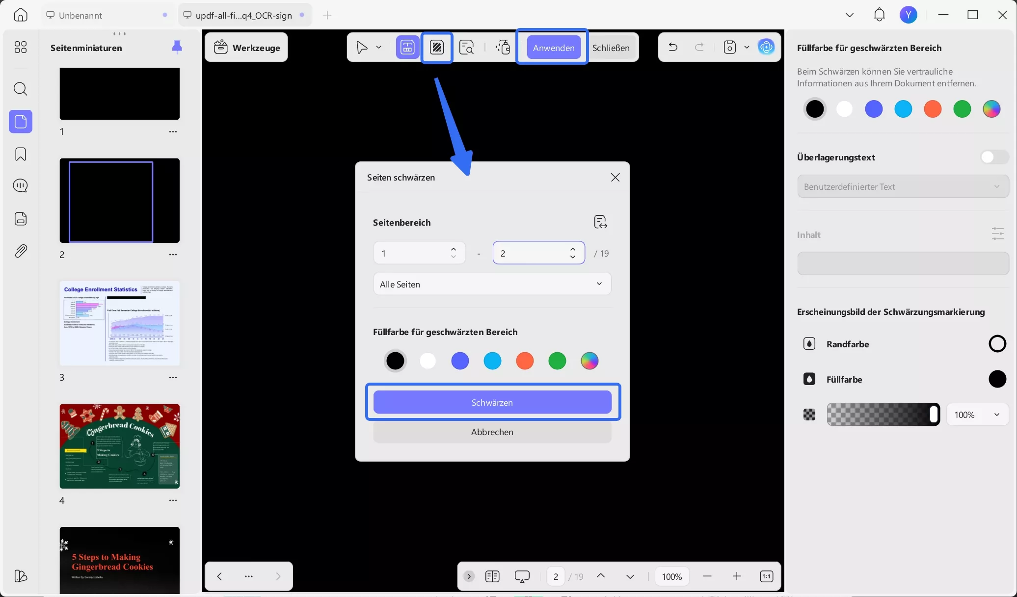1017x597 pixels.
Task: Open the search and redact tool
Action: pos(466,48)
